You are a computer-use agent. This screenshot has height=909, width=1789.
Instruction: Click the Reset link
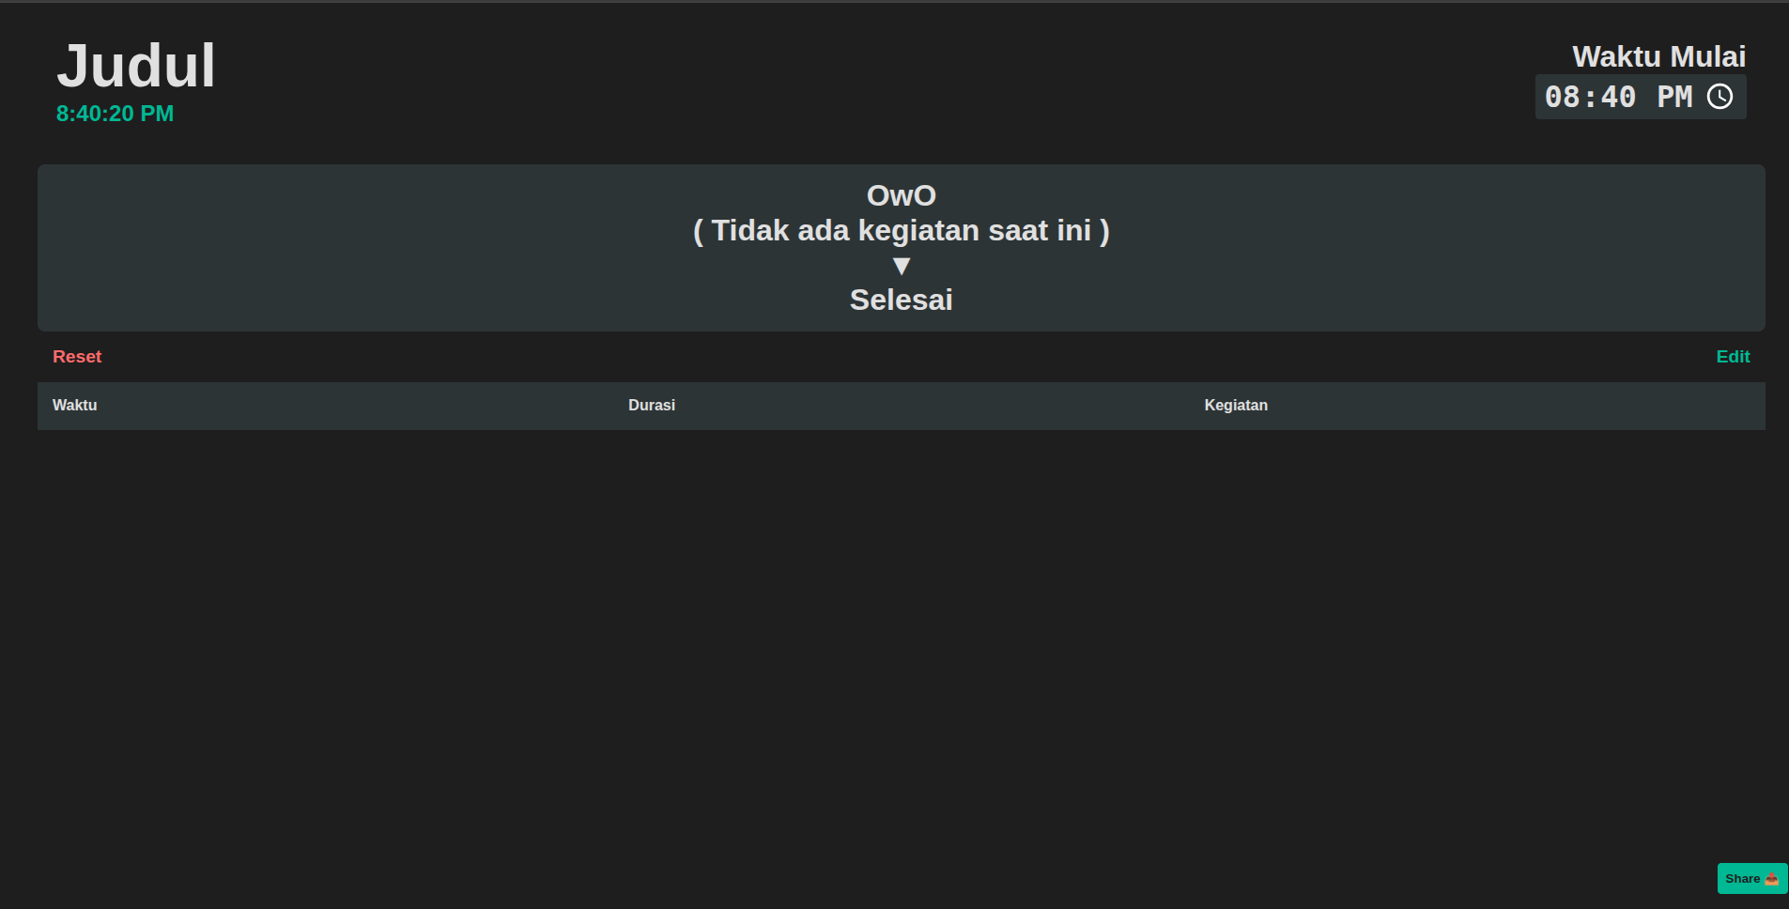point(76,356)
